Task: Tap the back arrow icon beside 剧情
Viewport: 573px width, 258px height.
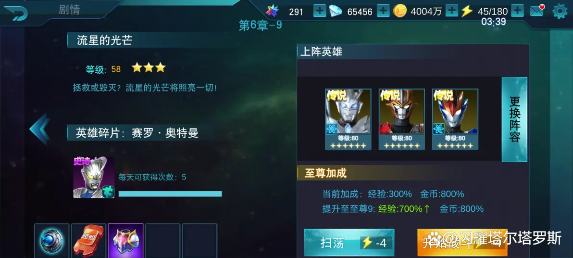Action: (x=15, y=13)
